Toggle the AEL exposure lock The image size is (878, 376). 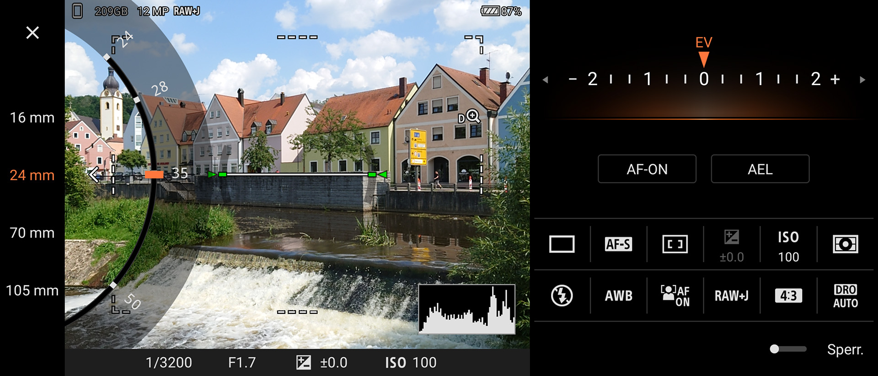760,169
